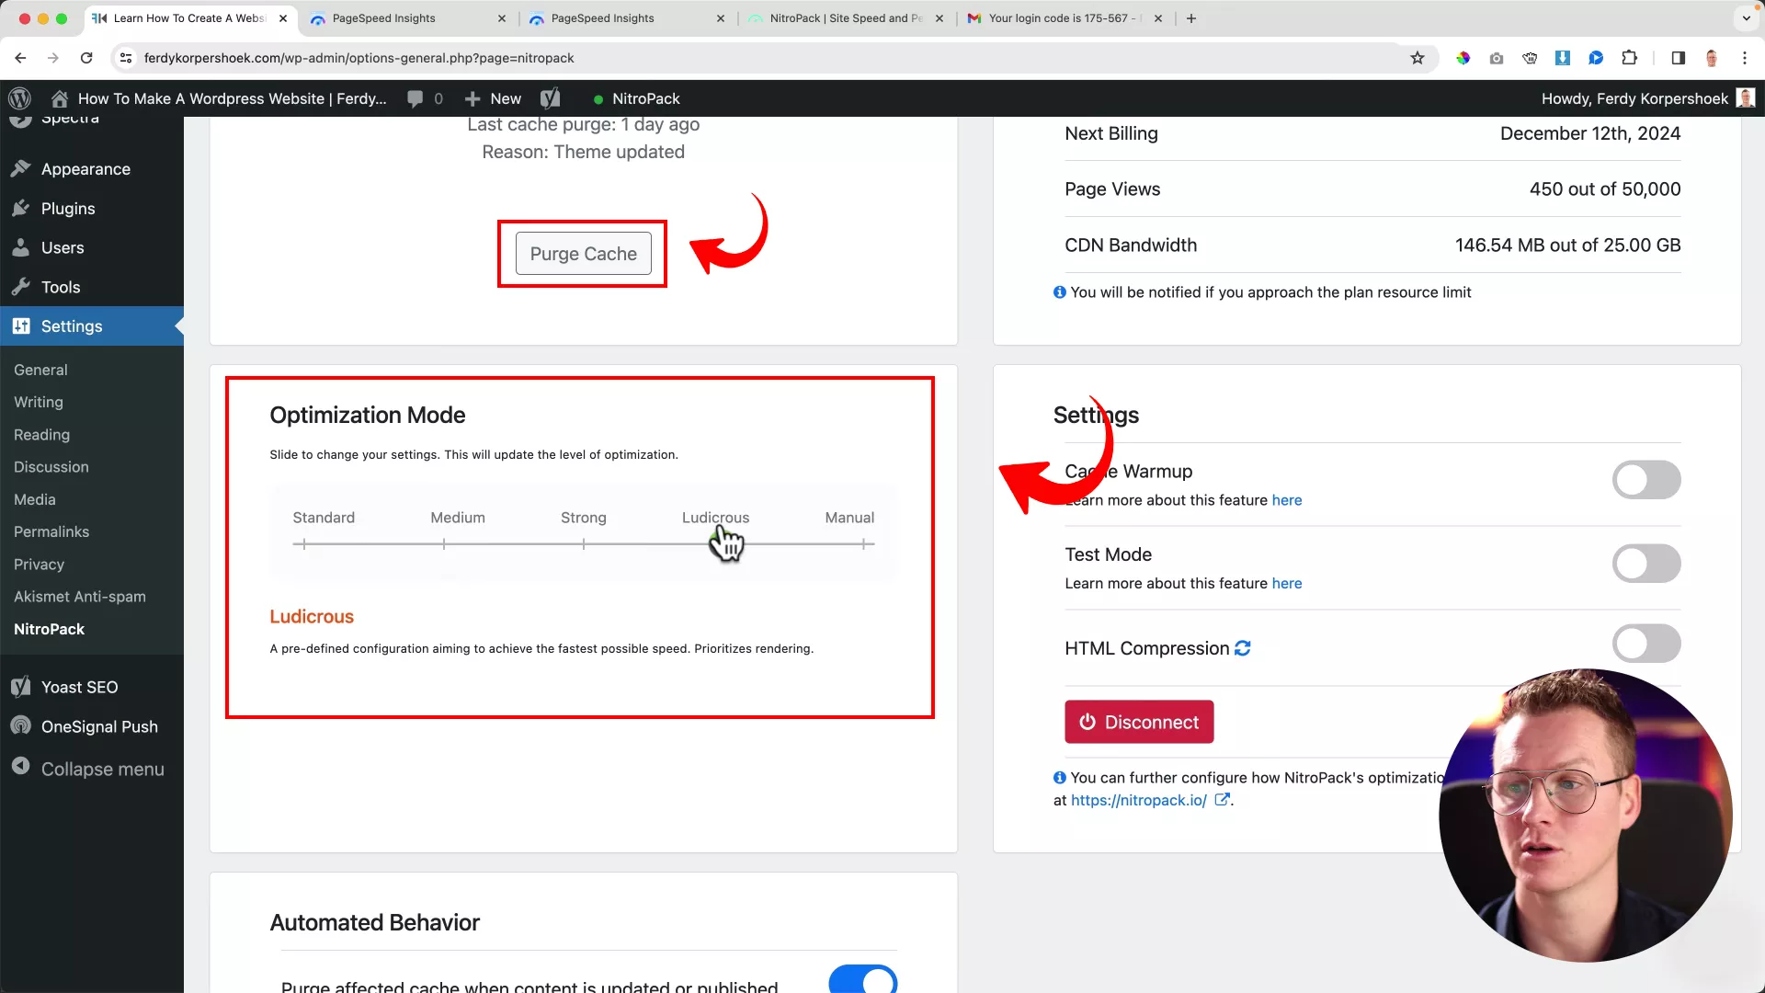Viewport: 1765px width, 993px height.
Task: Click the Purge Cache button
Action: click(x=583, y=254)
